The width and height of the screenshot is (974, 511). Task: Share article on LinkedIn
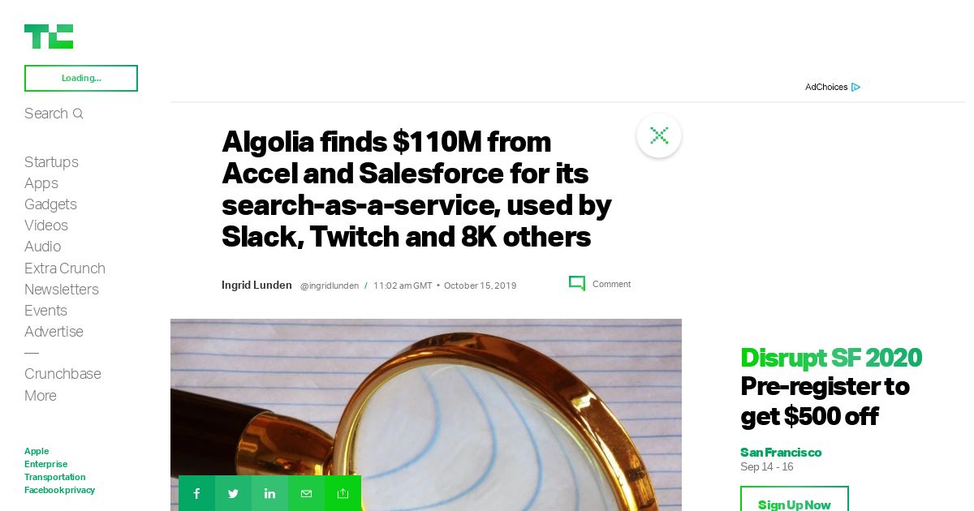pos(269,493)
